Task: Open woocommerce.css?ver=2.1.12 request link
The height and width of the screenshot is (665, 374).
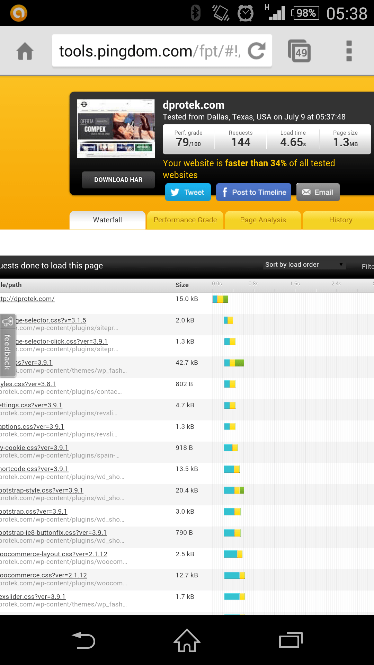Action: 43,575
